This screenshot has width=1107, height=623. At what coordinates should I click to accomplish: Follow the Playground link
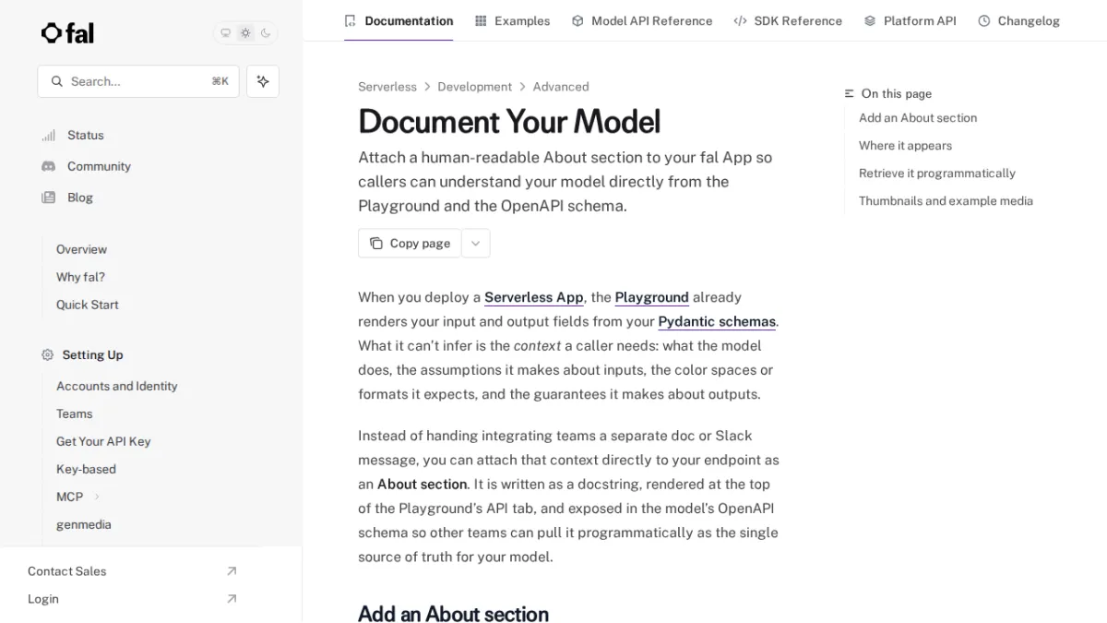(x=652, y=297)
